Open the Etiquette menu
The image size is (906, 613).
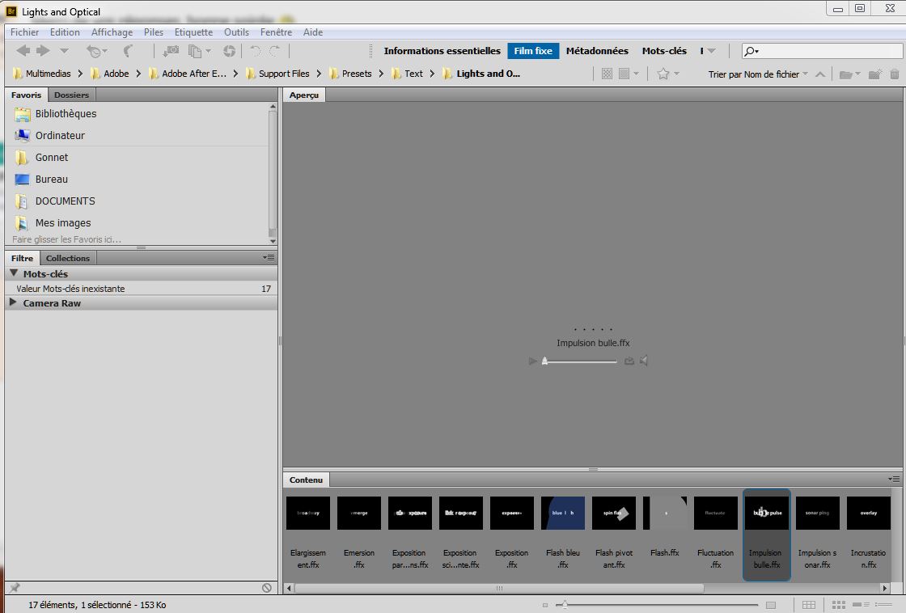(x=193, y=32)
